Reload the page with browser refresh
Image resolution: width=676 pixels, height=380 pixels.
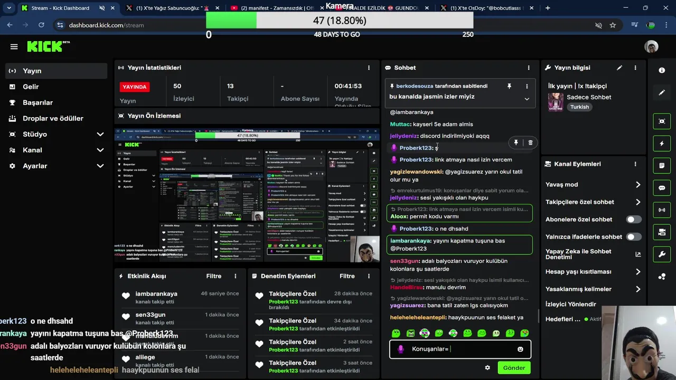click(41, 25)
